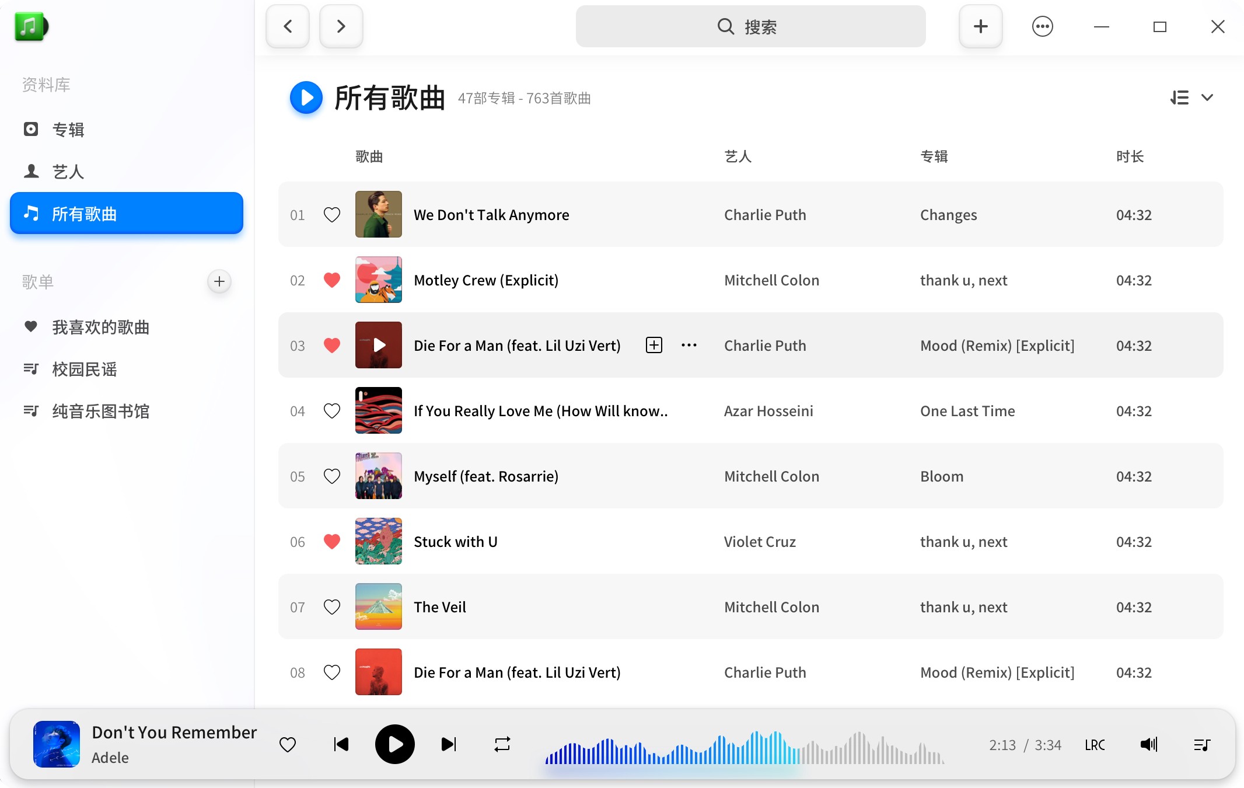Open options for Die For a Man
The width and height of the screenshot is (1244, 788).
point(689,345)
